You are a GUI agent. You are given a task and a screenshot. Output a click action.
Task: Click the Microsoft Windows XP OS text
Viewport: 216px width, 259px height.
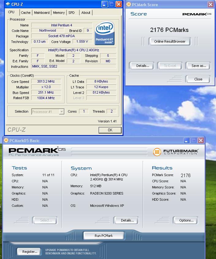click(x=107, y=206)
